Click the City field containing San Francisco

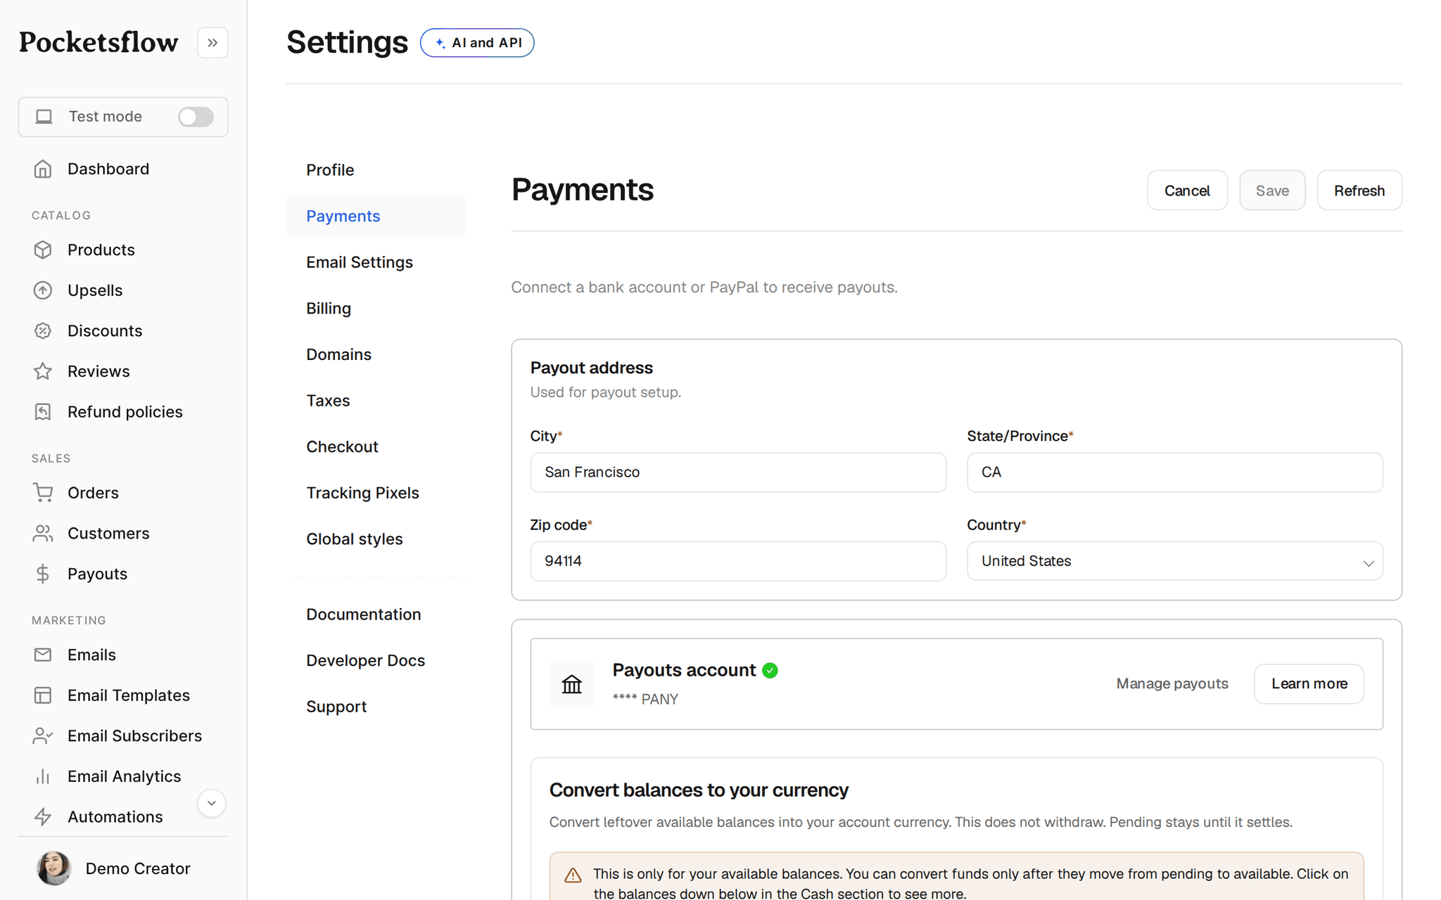pos(738,472)
